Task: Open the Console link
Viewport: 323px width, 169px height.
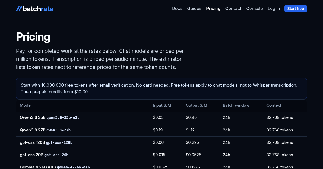Action: [x=254, y=9]
